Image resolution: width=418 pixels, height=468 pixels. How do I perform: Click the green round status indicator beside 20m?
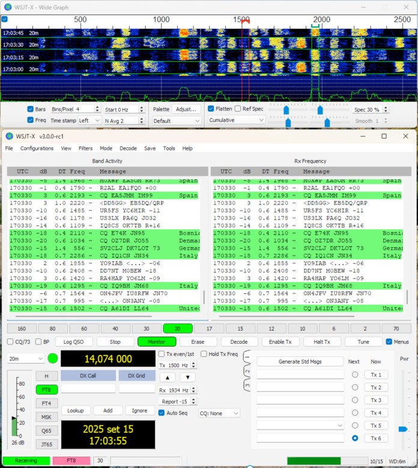click(x=53, y=358)
